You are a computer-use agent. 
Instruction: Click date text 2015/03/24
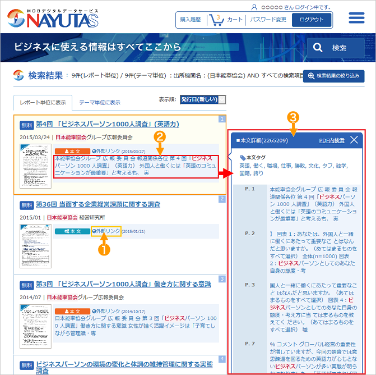[35, 138]
